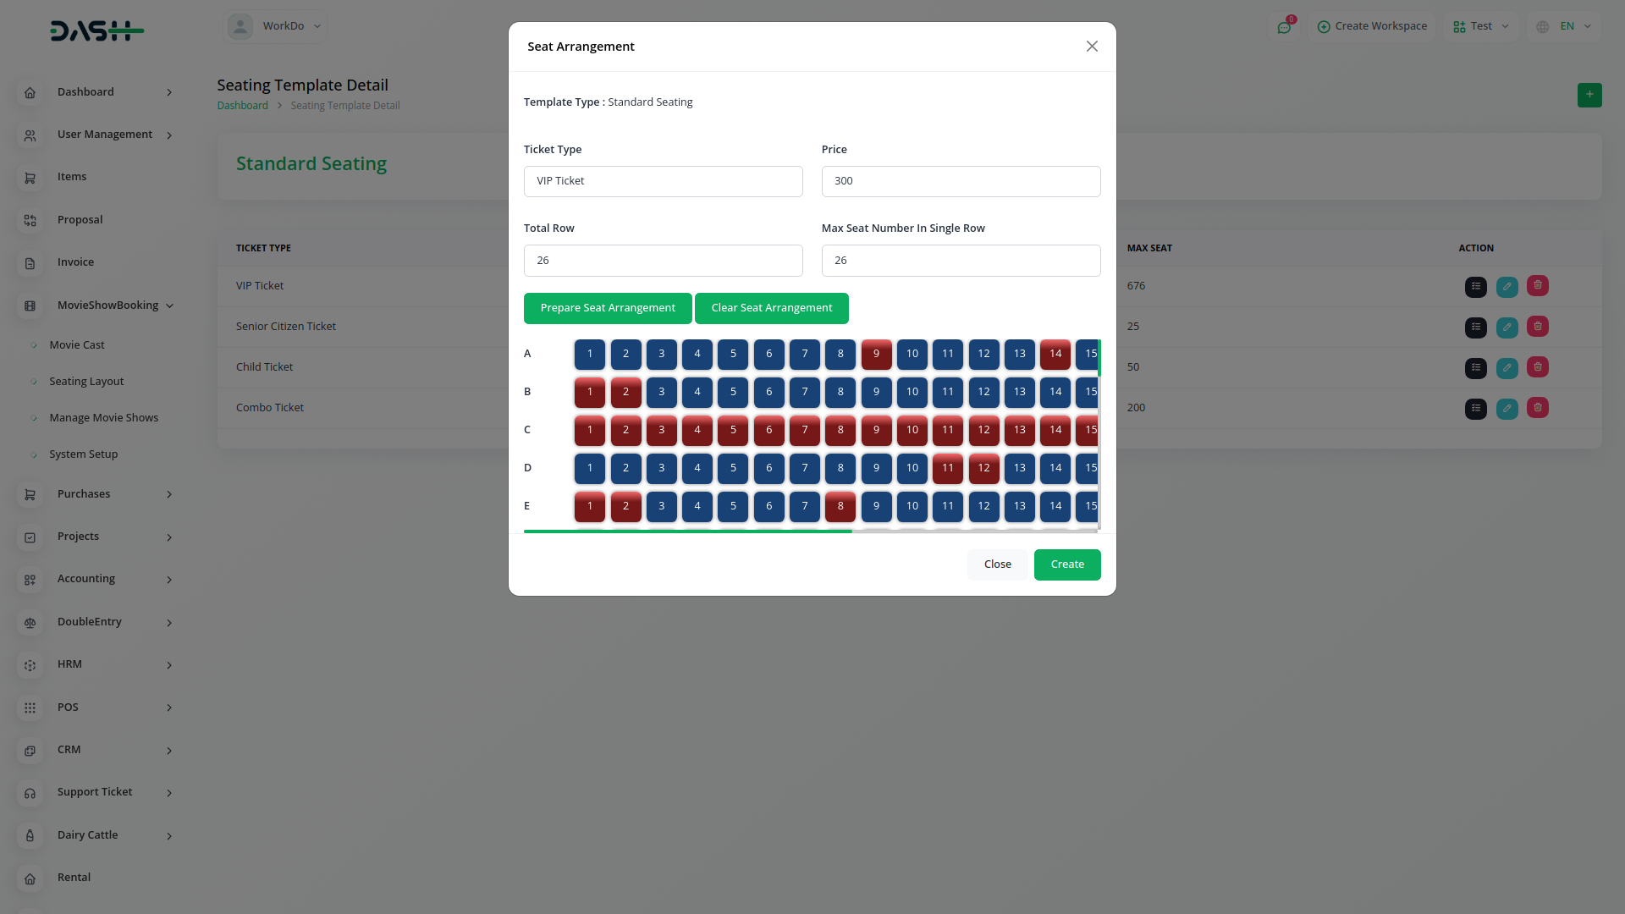
Task: Click the green plus add button
Action: coord(1589,95)
